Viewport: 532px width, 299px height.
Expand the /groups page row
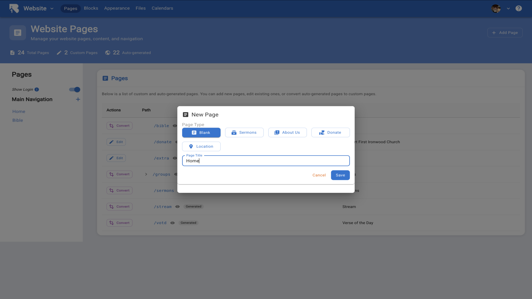[146, 174]
